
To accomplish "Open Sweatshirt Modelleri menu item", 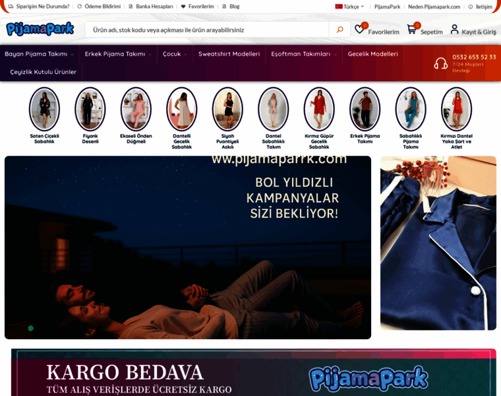I will 229,54.
